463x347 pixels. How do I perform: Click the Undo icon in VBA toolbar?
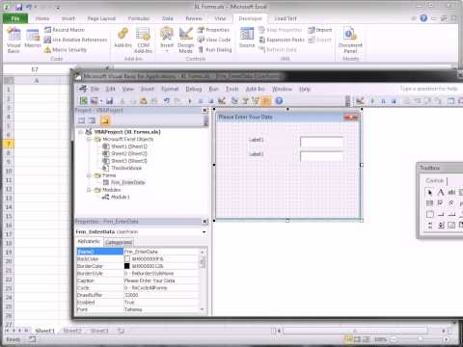(x=166, y=101)
